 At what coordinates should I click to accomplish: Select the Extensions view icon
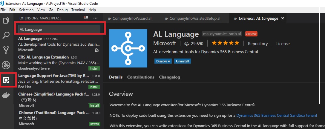(x=6, y=80)
